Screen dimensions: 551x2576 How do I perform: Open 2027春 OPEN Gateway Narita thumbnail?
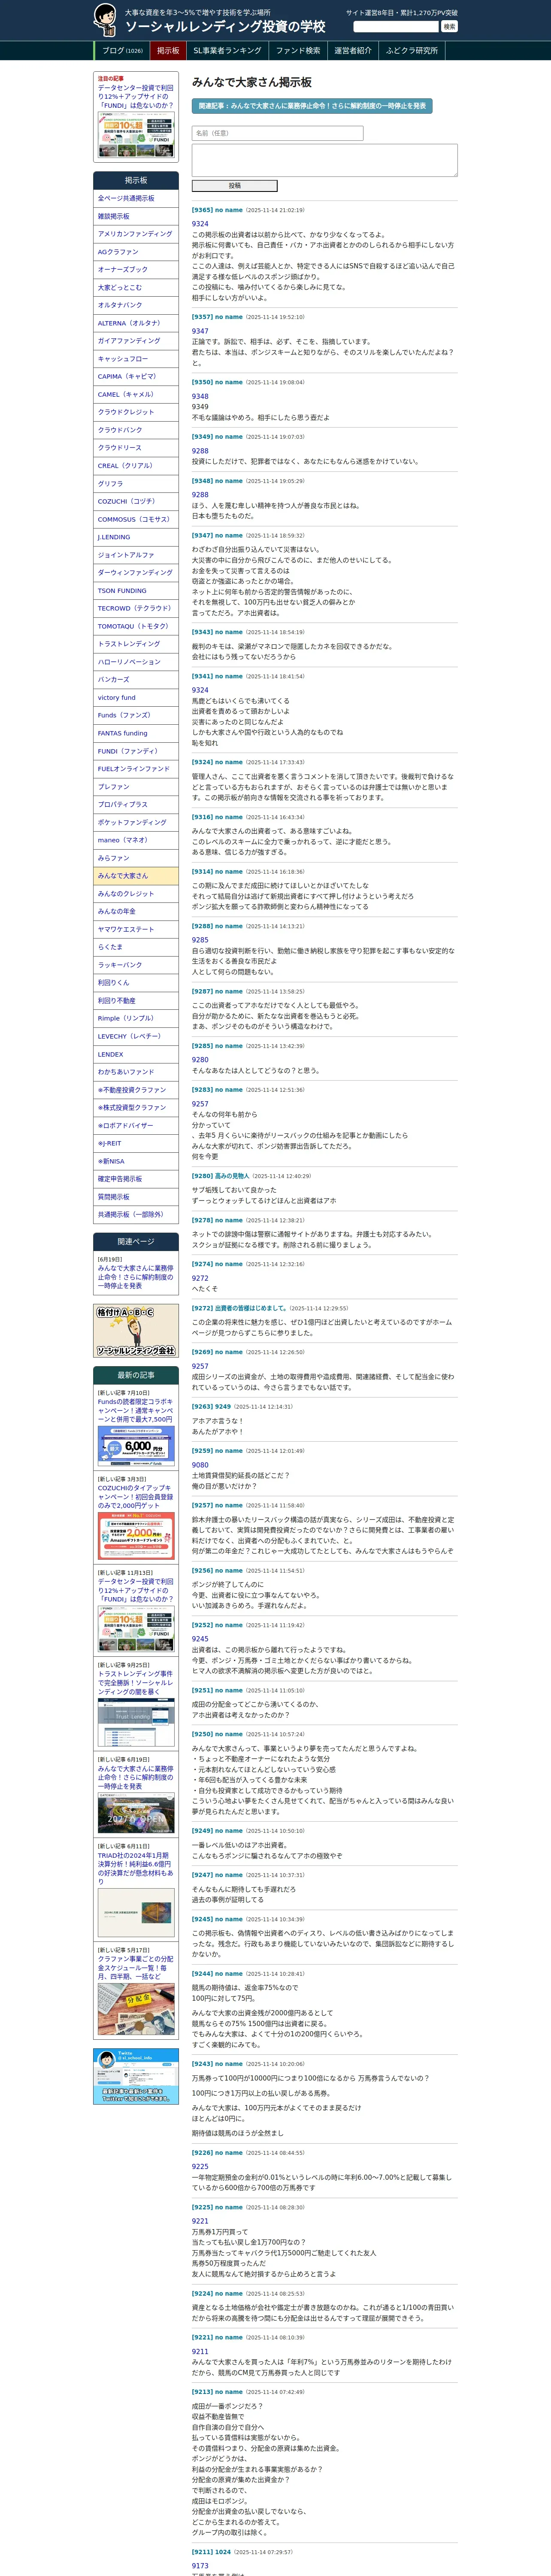[136, 1813]
